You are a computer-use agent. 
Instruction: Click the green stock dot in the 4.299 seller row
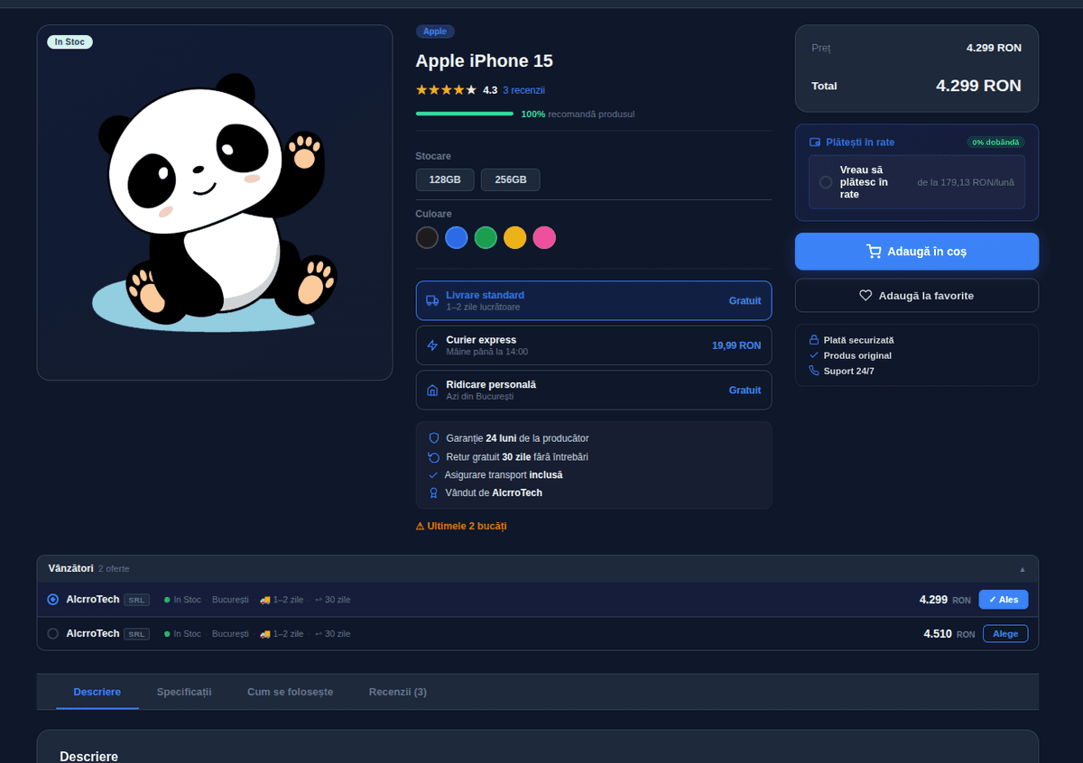tap(167, 600)
